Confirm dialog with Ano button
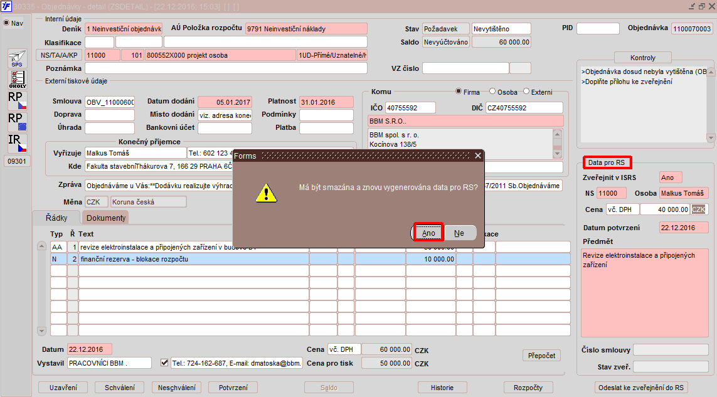This screenshot has height=397, width=717. point(428,233)
